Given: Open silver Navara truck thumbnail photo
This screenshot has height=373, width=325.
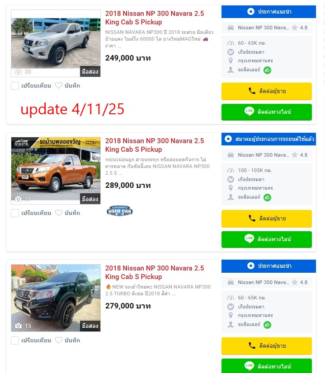Looking at the screenshot, I should [56, 43].
